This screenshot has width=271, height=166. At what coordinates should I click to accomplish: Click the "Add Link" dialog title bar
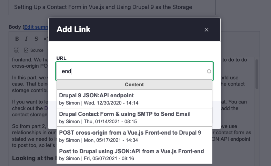[x=134, y=30]
